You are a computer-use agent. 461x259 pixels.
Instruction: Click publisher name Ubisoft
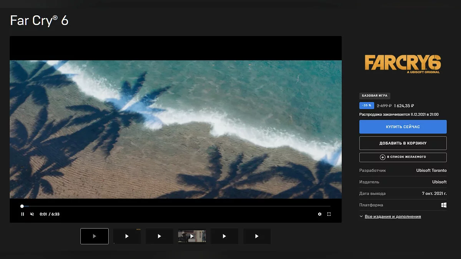pos(439,182)
